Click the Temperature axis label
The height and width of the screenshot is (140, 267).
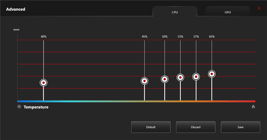click(x=36, y=107)
